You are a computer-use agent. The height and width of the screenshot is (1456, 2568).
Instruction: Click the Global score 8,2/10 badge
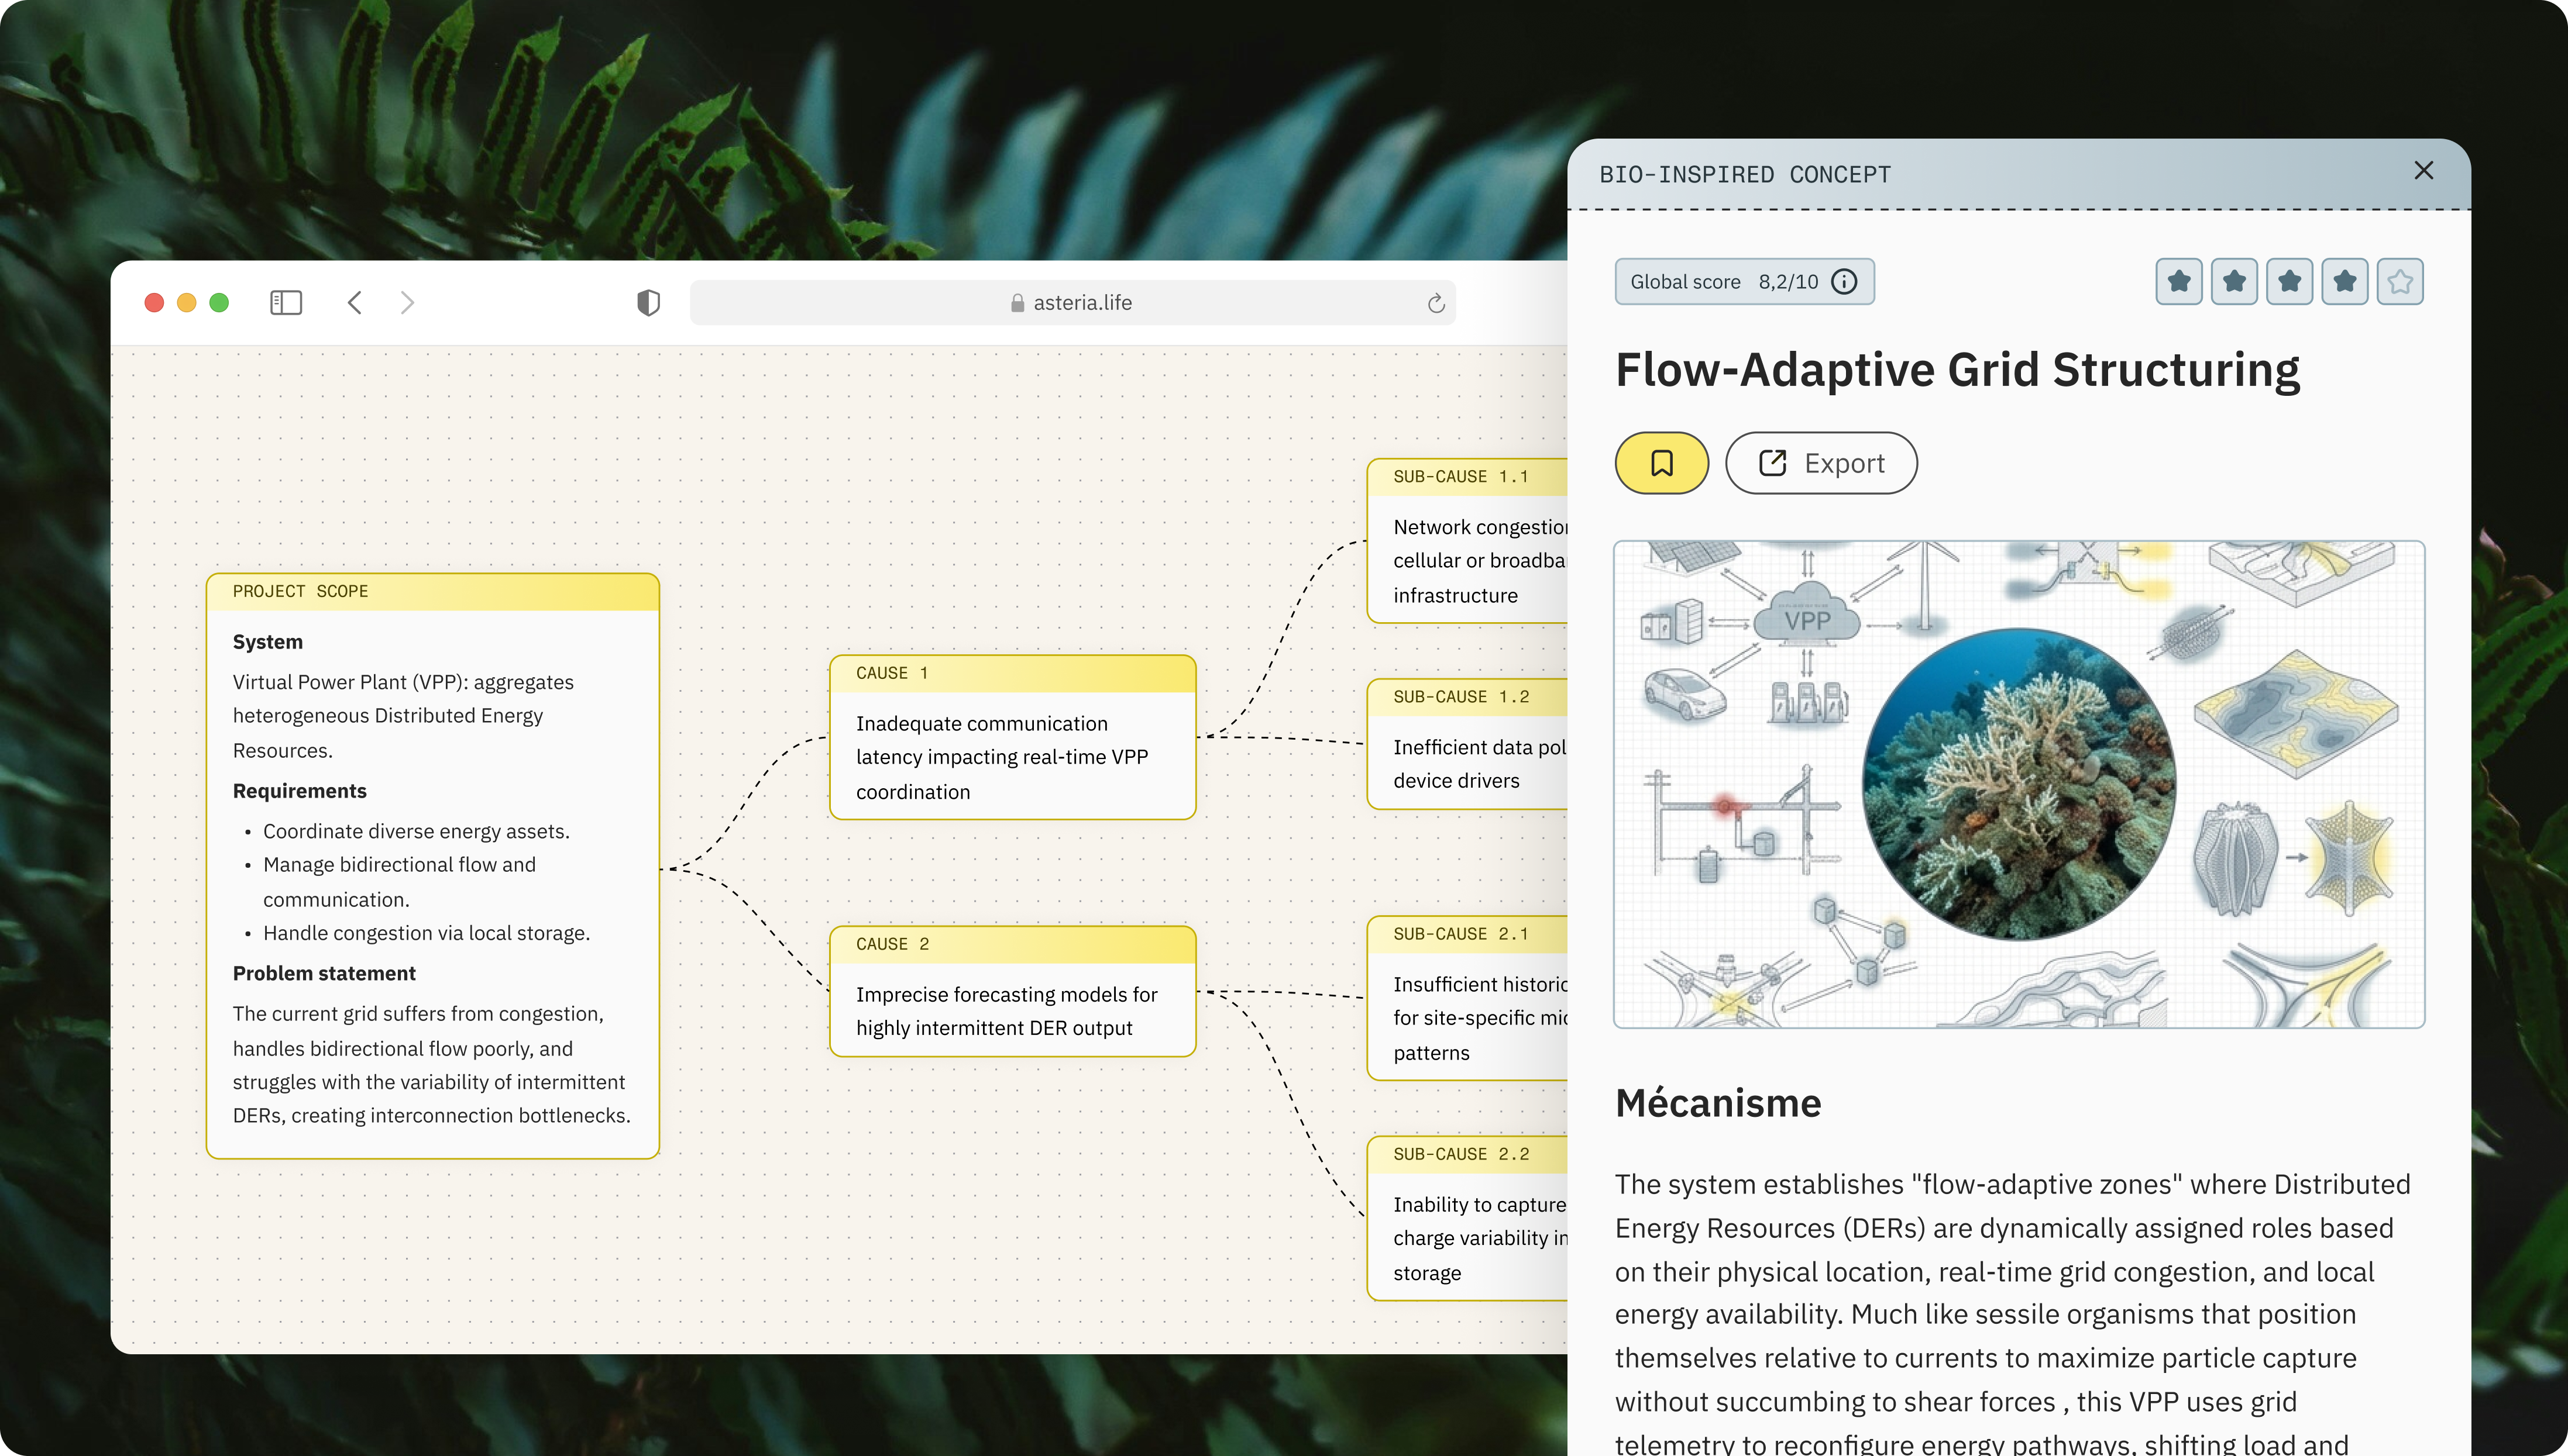tap(1744, 282)
